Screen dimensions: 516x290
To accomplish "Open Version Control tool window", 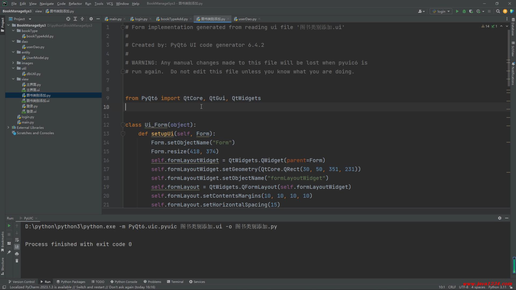I will [x=21, y=282].
